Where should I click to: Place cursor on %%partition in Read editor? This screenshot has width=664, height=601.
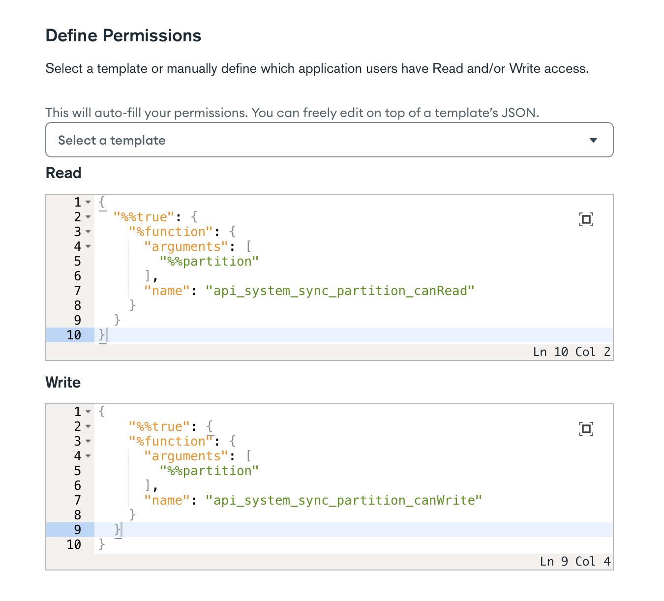click(209, 261)
